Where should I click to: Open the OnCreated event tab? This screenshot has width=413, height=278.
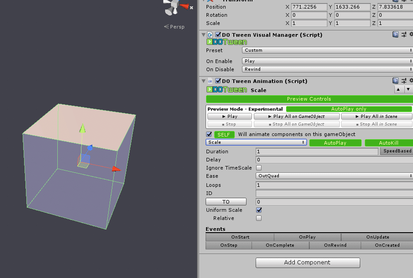pyautogui.click(x=387, y=245)
